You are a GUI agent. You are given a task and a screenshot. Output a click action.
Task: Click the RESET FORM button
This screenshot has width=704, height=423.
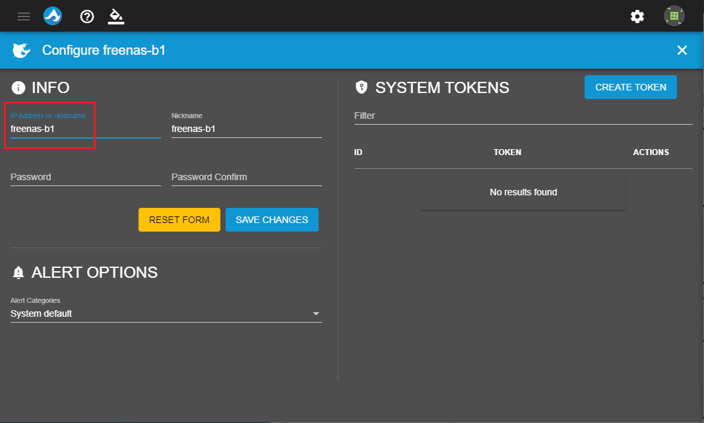(x=179, y=220)
